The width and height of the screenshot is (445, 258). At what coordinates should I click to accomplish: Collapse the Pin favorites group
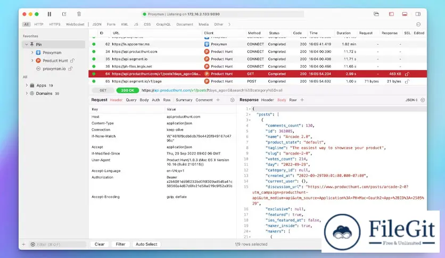[x=27, y=44]
